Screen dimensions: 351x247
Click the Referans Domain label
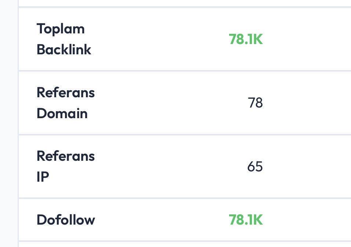(66, 103)
